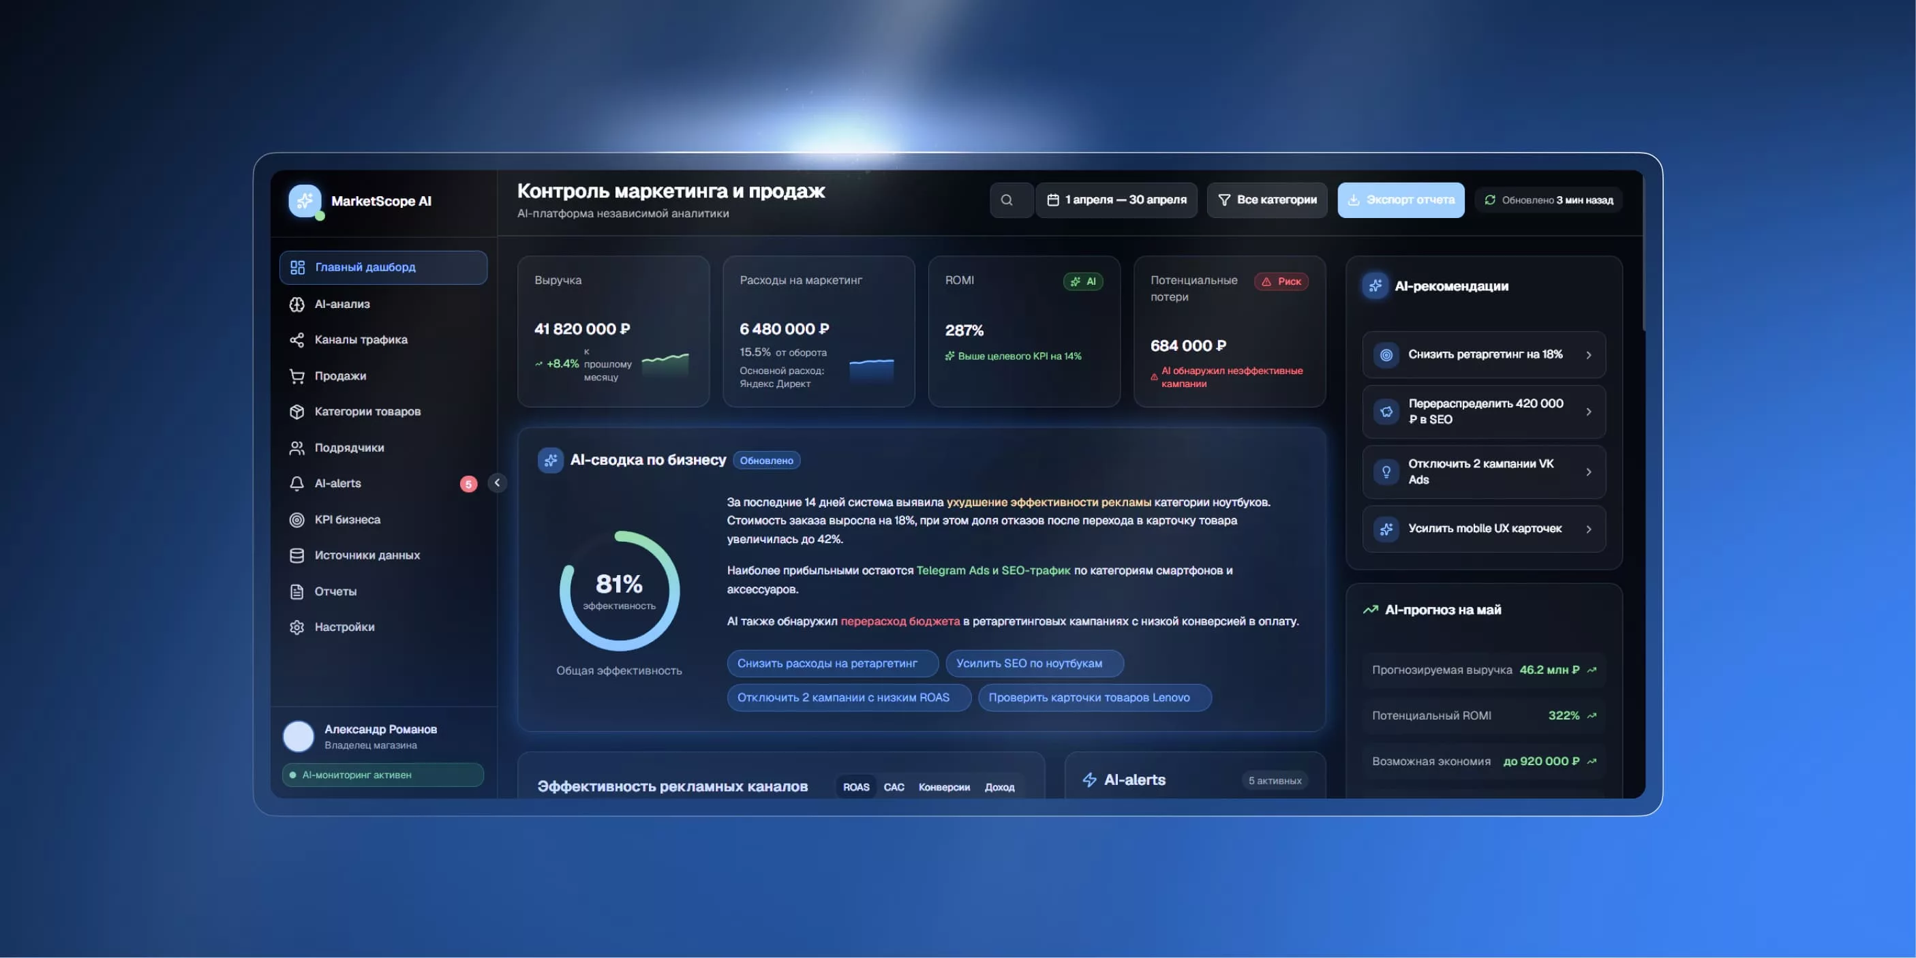Open the Продажи section

[383, 376]
